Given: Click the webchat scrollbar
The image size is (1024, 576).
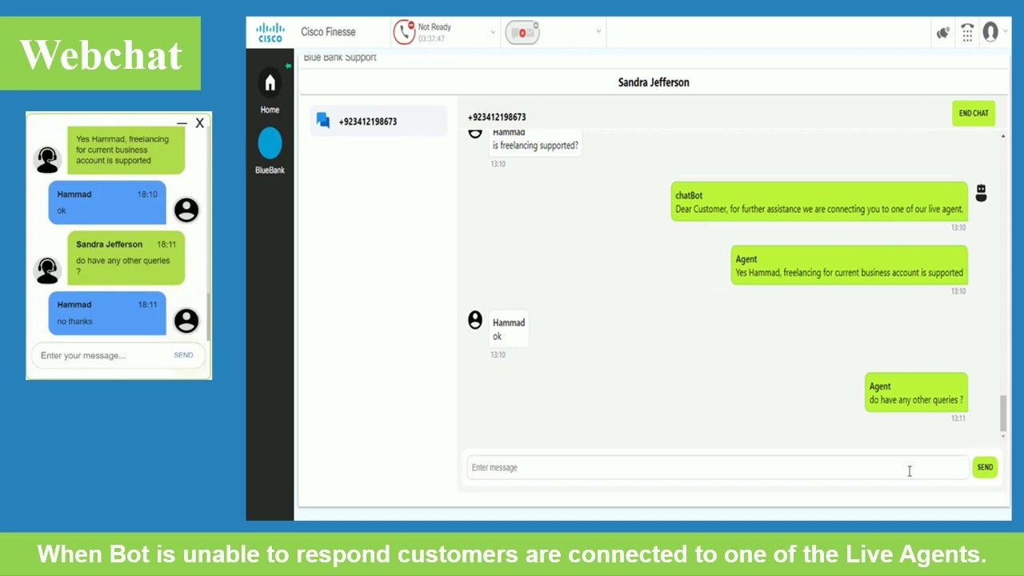Looking at the screenshot, I should (208, 316).
